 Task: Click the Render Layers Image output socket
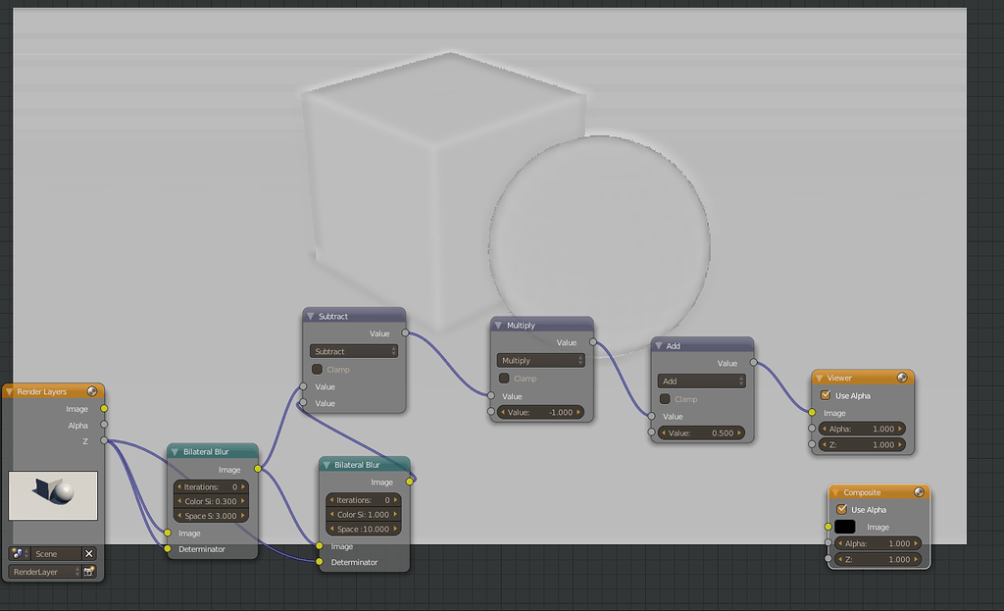(104, 409)
